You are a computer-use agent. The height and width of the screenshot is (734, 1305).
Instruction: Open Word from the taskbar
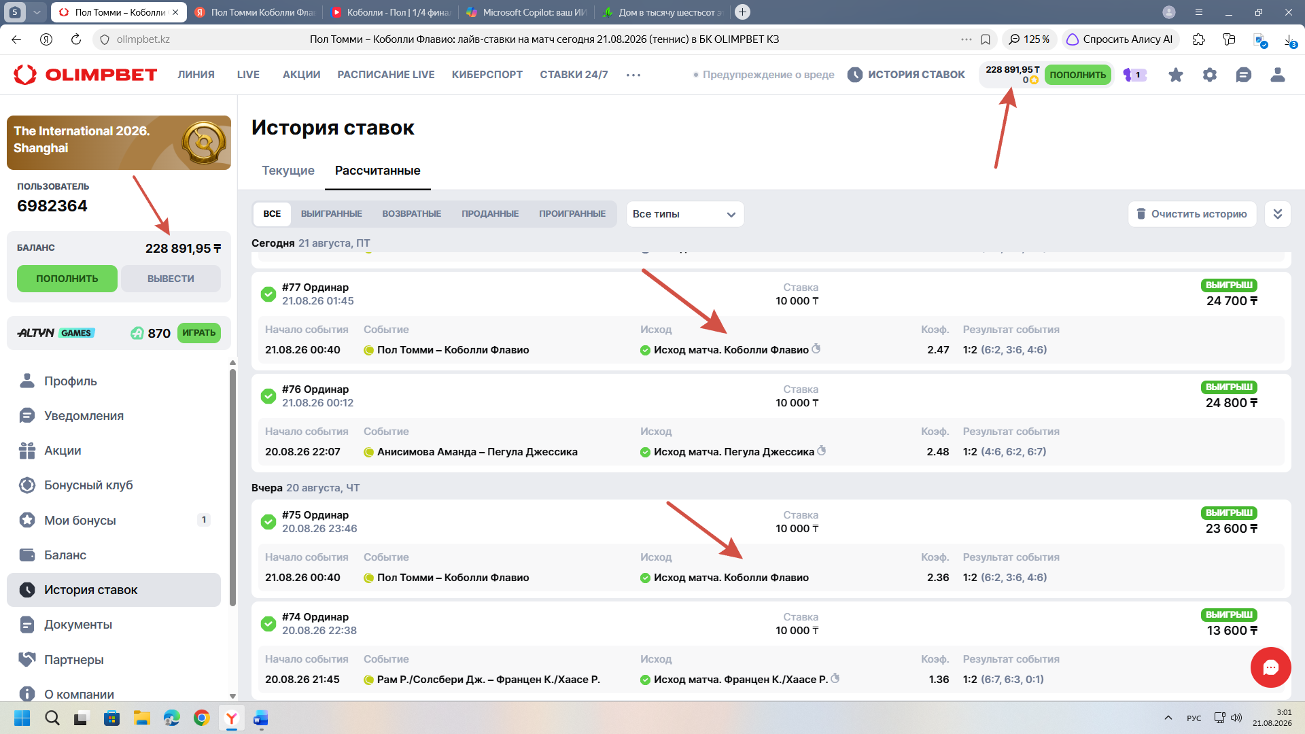[x=261, y=718]
